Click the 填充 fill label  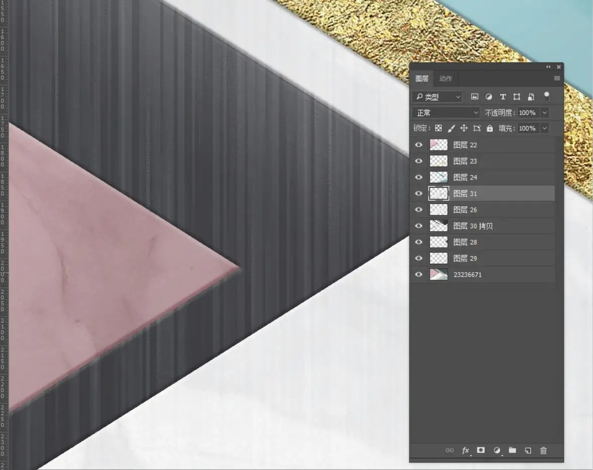507,128
